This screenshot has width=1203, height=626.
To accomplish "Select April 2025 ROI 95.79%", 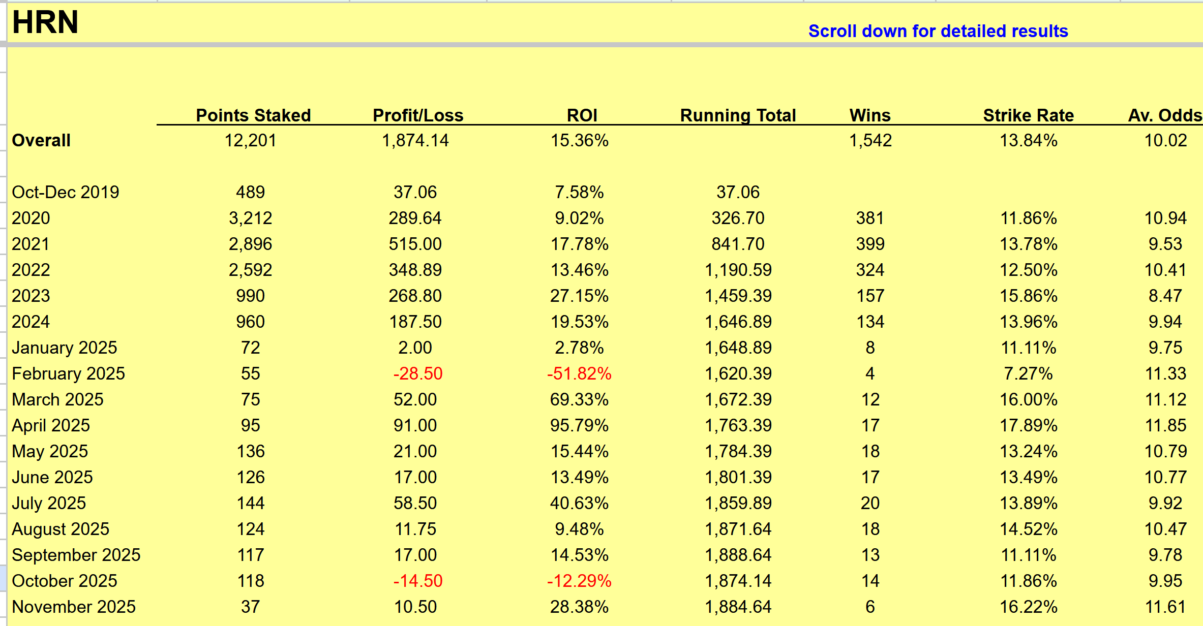I will pyautogui.click(x=579, y=425).
